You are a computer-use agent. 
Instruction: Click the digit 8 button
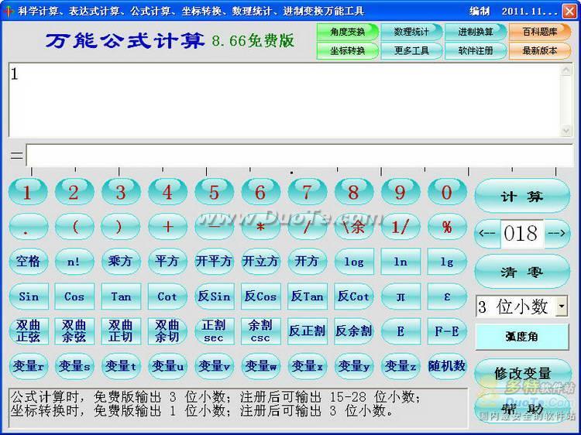tap(354, 192)
